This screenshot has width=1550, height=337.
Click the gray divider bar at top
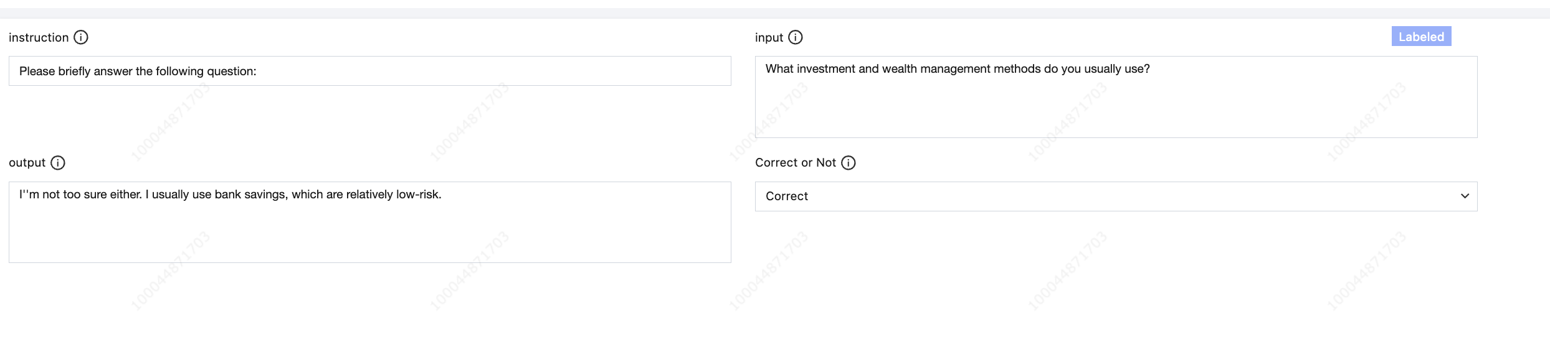[x=775, y=13]
